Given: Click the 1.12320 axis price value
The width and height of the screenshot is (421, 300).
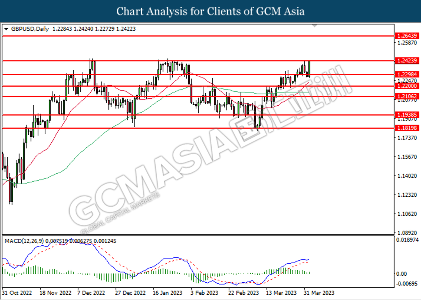Looking at the screenshot, I should coord(407,195).
